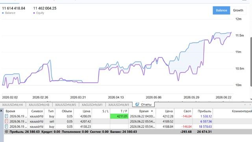Image resolution: width=252 pixels, height=142 pixels.
Task: Click profit value 6 557.56
Action: click(x=206, y=121)
